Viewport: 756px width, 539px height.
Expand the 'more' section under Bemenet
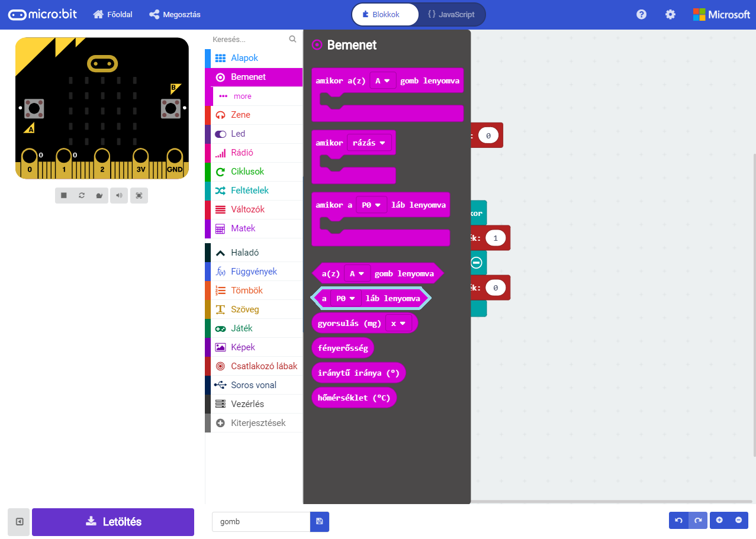coord(242,96)
